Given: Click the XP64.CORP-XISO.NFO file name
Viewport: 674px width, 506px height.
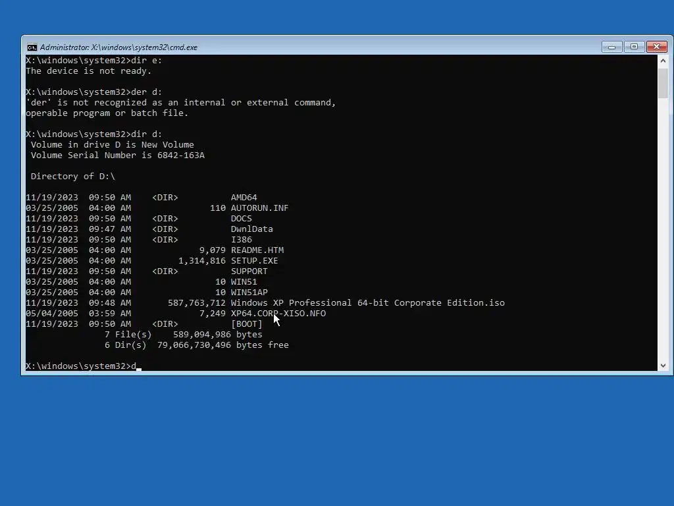Looking at the screenshot, I should point(278,313).
